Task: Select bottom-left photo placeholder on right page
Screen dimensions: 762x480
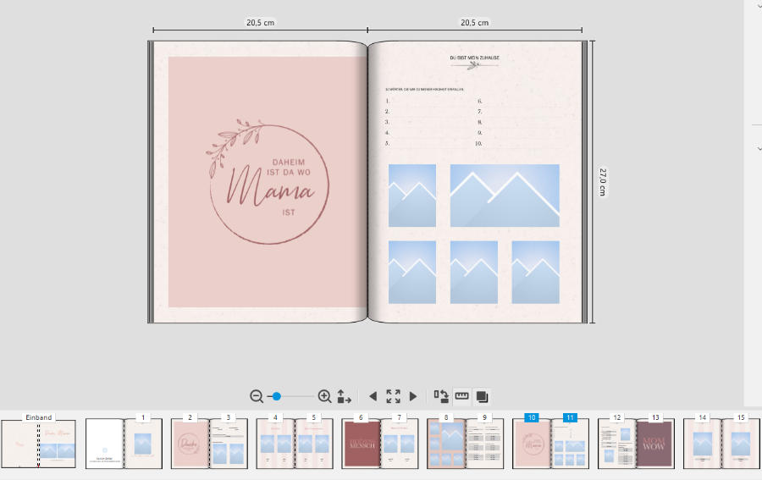Action: [x=412, y=272]
